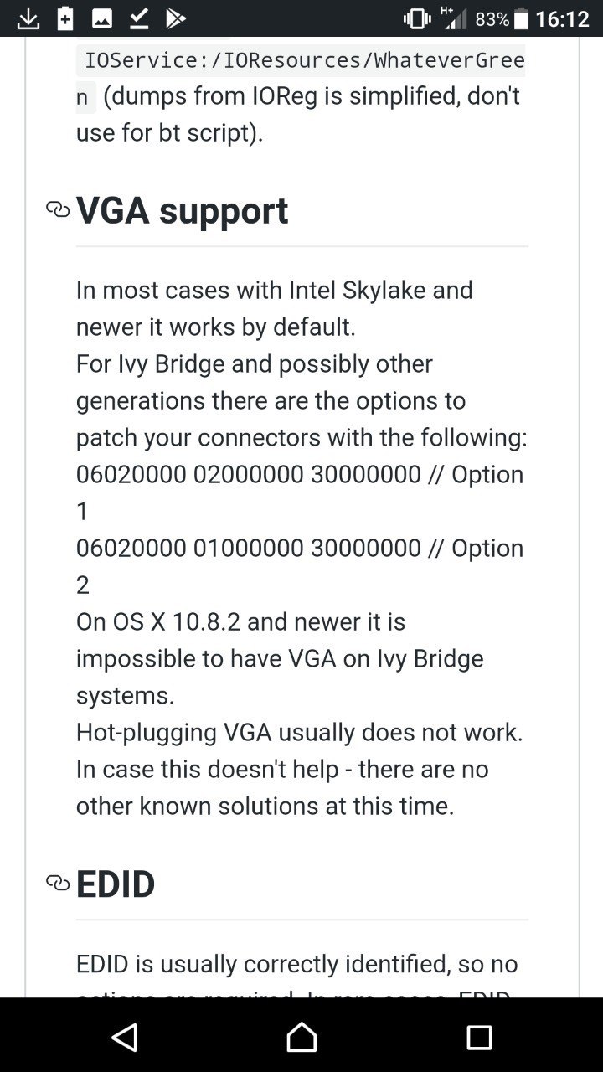The image size is (603, 1072).
Task: Copy anchor link next to VGA support heading
Action: (58, 209)
